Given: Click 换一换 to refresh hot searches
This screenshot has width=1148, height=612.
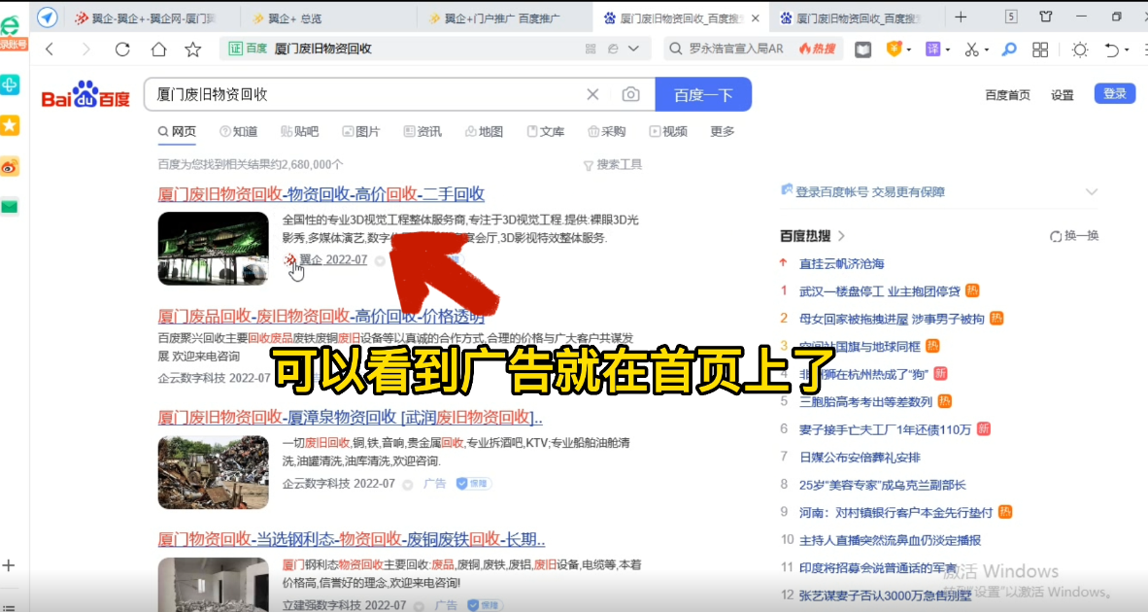Looking at the screenshot, I should pos(1074,236).
